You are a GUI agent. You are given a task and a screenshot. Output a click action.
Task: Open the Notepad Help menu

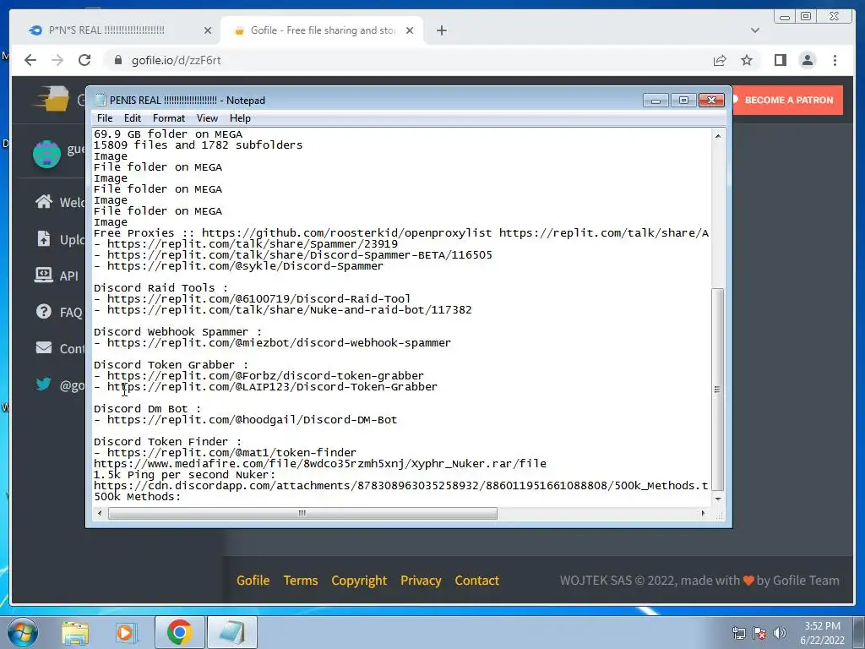pyautogui.click(x=240, y=118)
